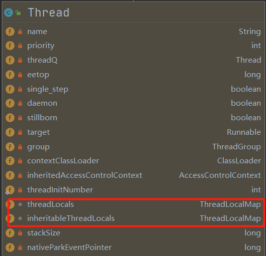Click the field icon for daemon
This screenshot has height=256, width=266.
[x=10, y=103]
